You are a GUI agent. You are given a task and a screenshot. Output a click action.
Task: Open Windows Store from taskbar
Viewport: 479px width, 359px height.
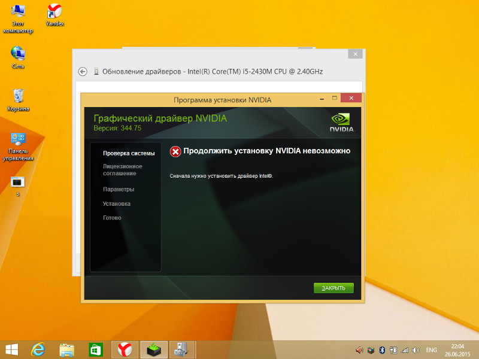click(x=96, y=350)
